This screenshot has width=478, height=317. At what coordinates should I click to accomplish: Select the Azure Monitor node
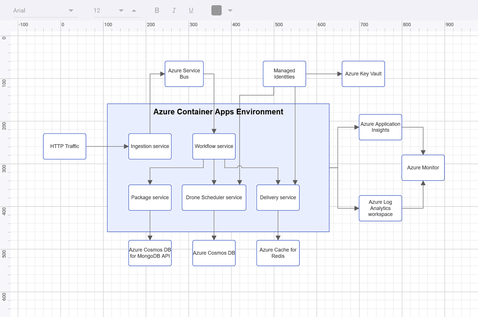pos(423,168)
